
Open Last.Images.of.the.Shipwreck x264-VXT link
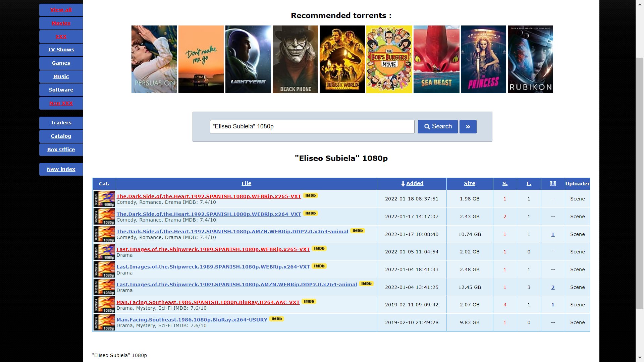213,267
